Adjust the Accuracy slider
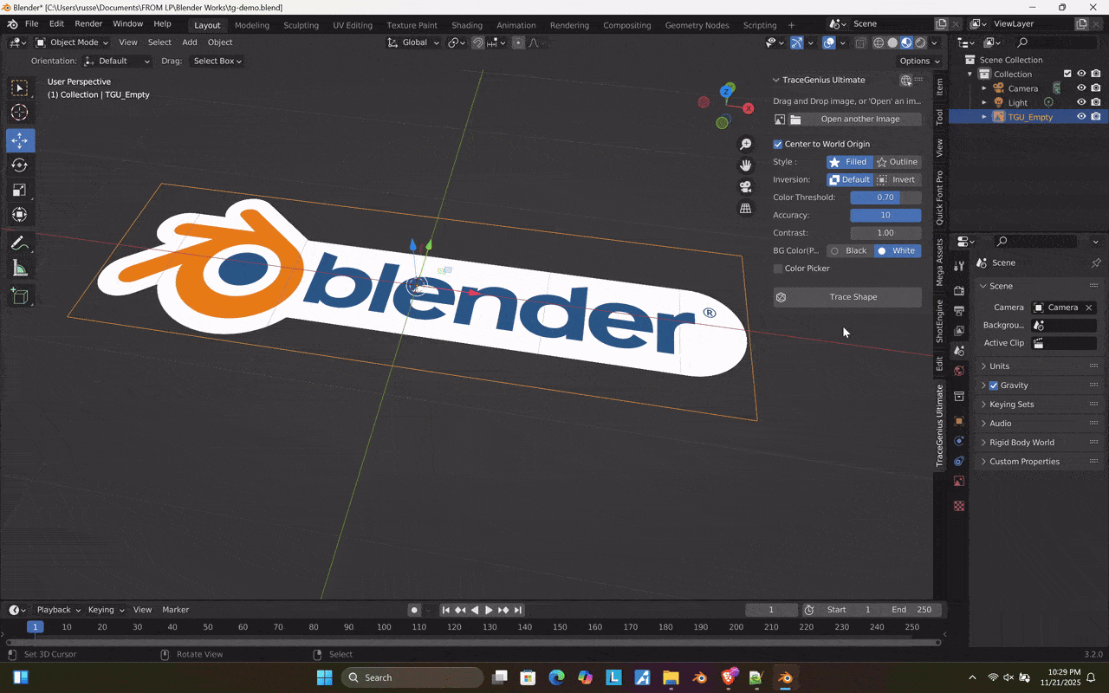This screenshot has height=693, width=1109. (885, 215)
